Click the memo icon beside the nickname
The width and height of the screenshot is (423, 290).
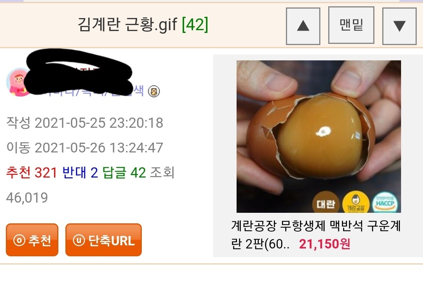click(154, 91)
